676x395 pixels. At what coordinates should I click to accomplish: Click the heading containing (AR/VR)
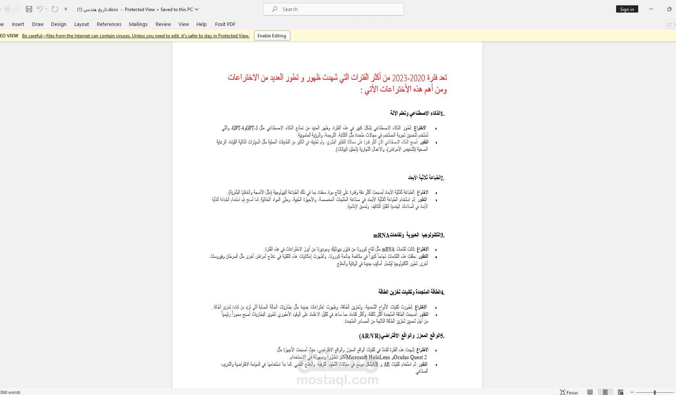point(402,336)
